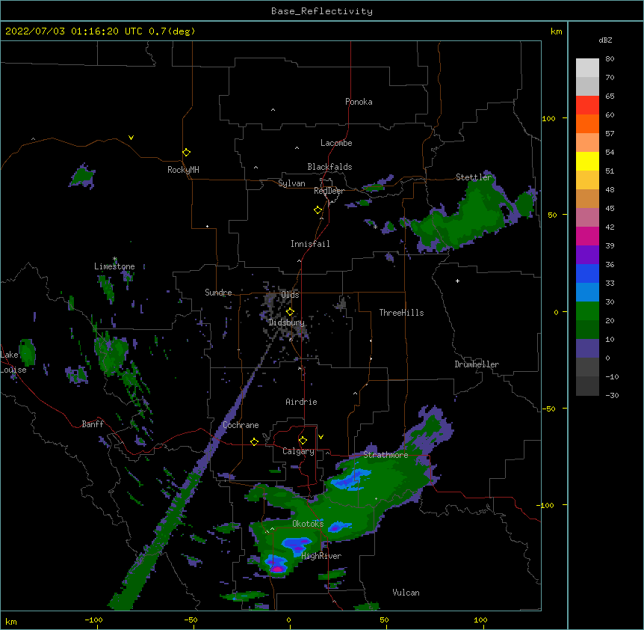
Task: Pick the slate blue 0–10 dBZ legend swatch
Action: point(587,349)
